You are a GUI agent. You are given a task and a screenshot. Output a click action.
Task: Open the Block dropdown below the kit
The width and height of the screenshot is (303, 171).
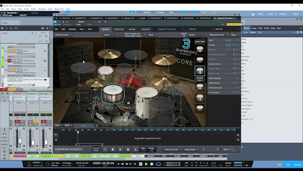[69, 125]
